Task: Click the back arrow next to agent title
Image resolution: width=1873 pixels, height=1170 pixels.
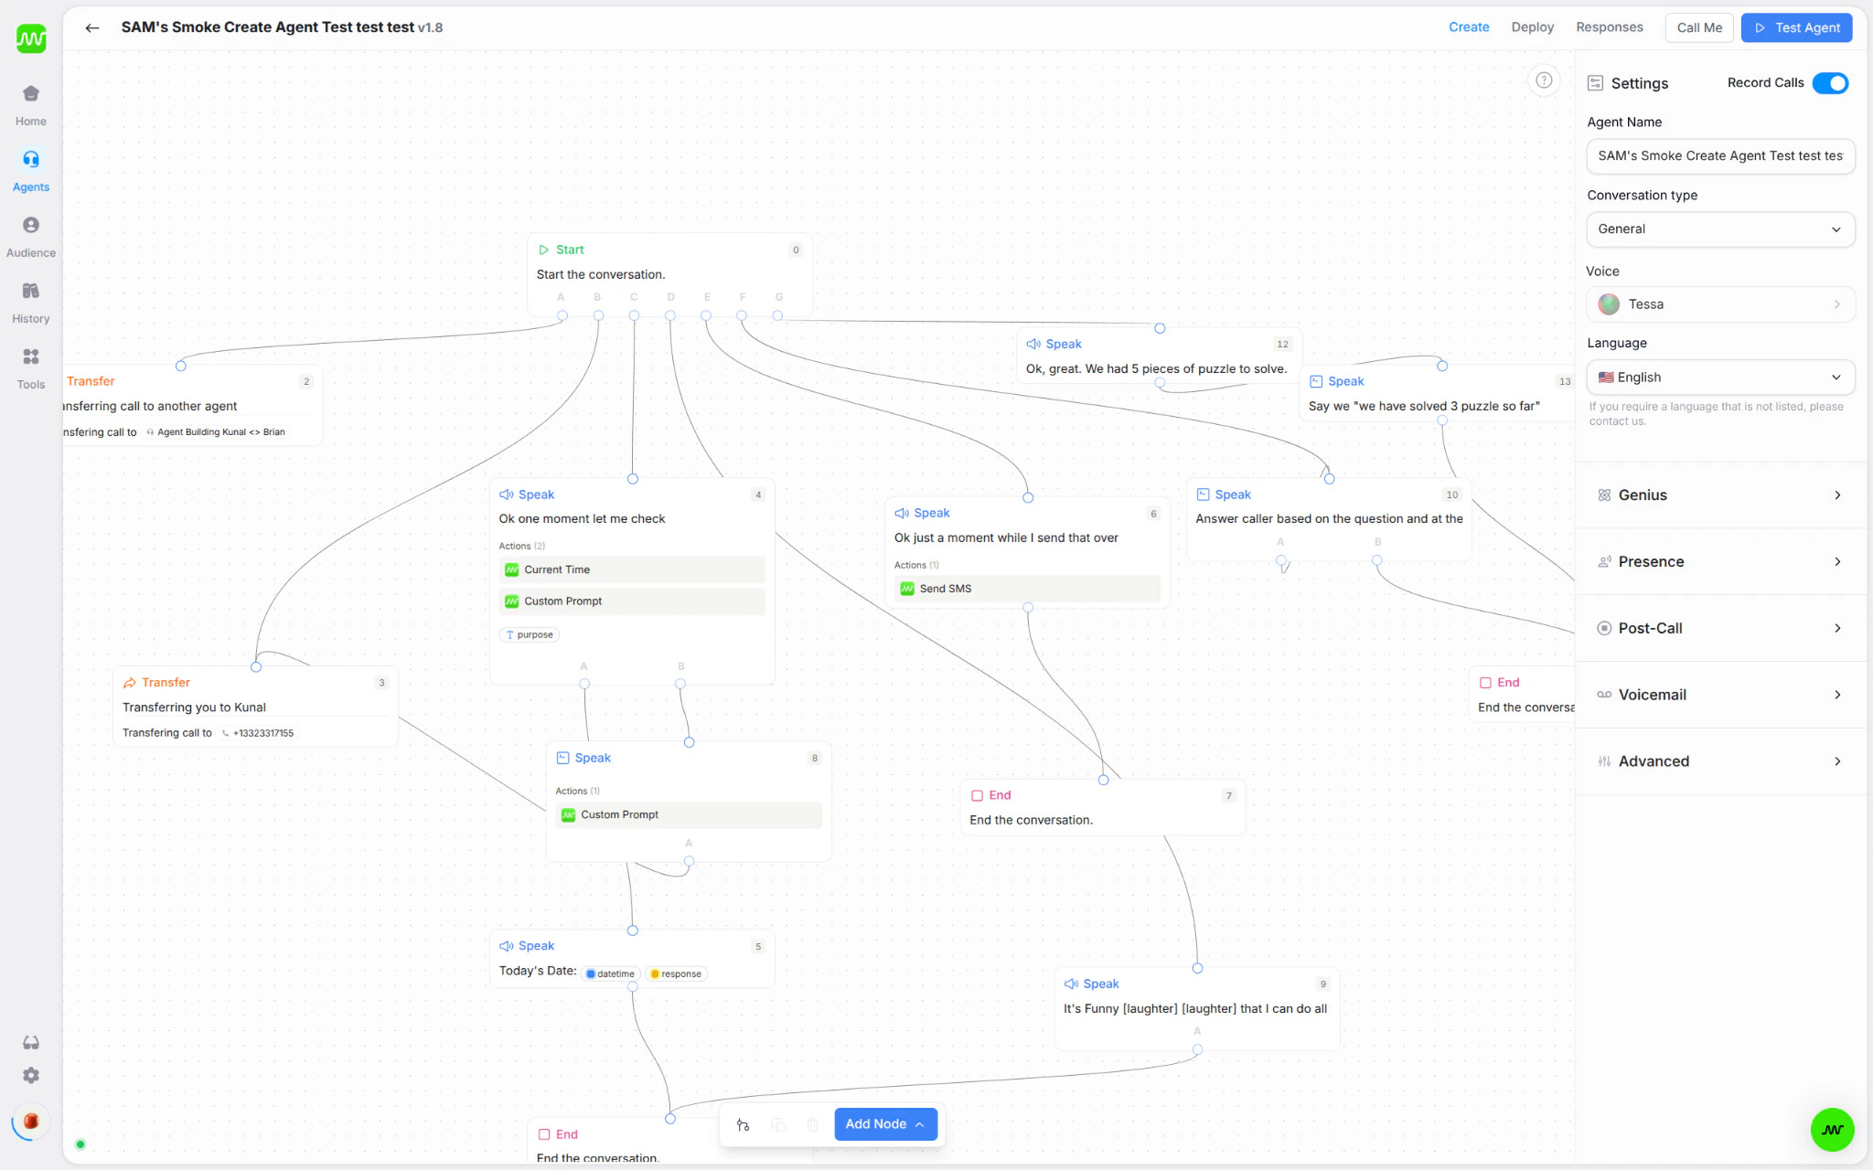Action: (92, 27)
